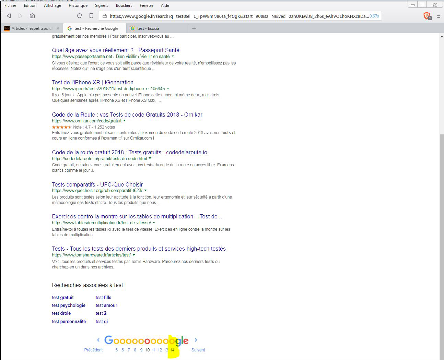The width and height of the screenshot is (444, 360).
Task: Select the test - Recherche Google tab
Action: [94, 28]
